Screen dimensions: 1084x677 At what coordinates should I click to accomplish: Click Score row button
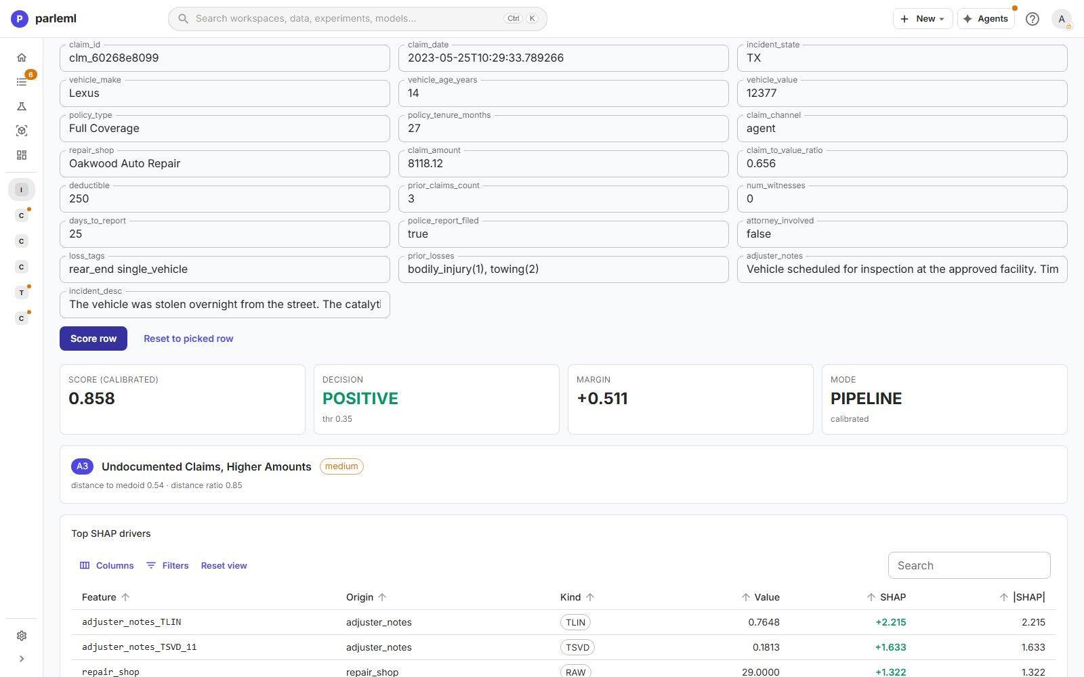(93, 338)
